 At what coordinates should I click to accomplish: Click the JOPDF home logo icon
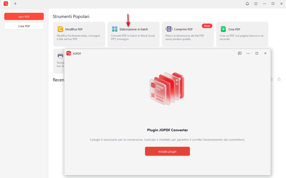coord(6,3)
